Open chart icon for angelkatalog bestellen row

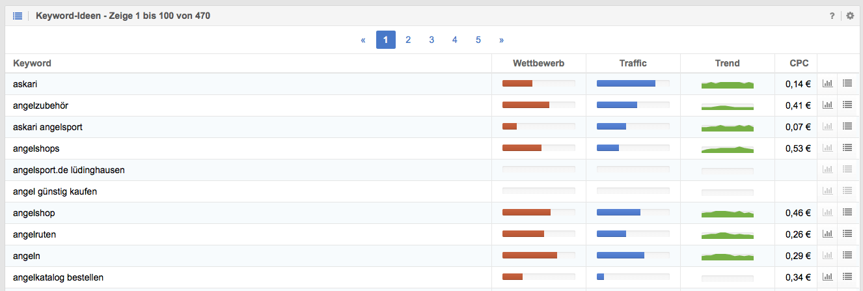pyautogui.click(x=828, y=277)
